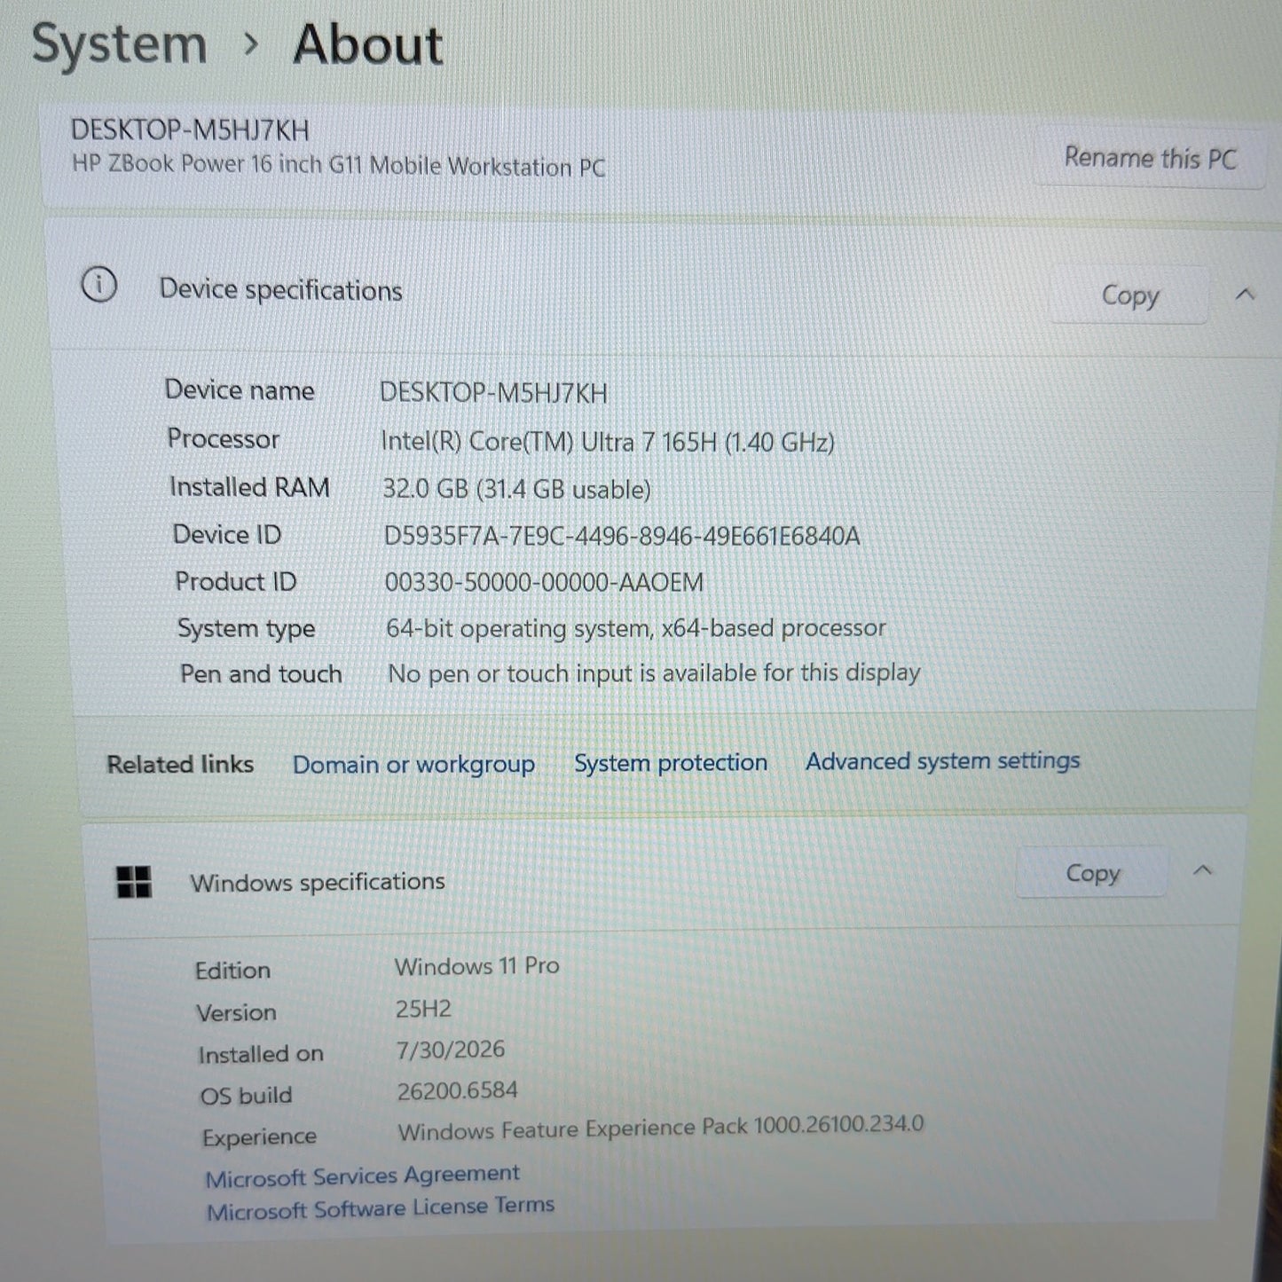Click the Product ID label

click(x=235, y=581)
